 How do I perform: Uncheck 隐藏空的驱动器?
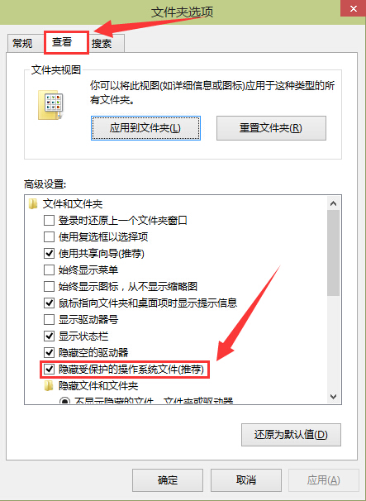(49, 353)
